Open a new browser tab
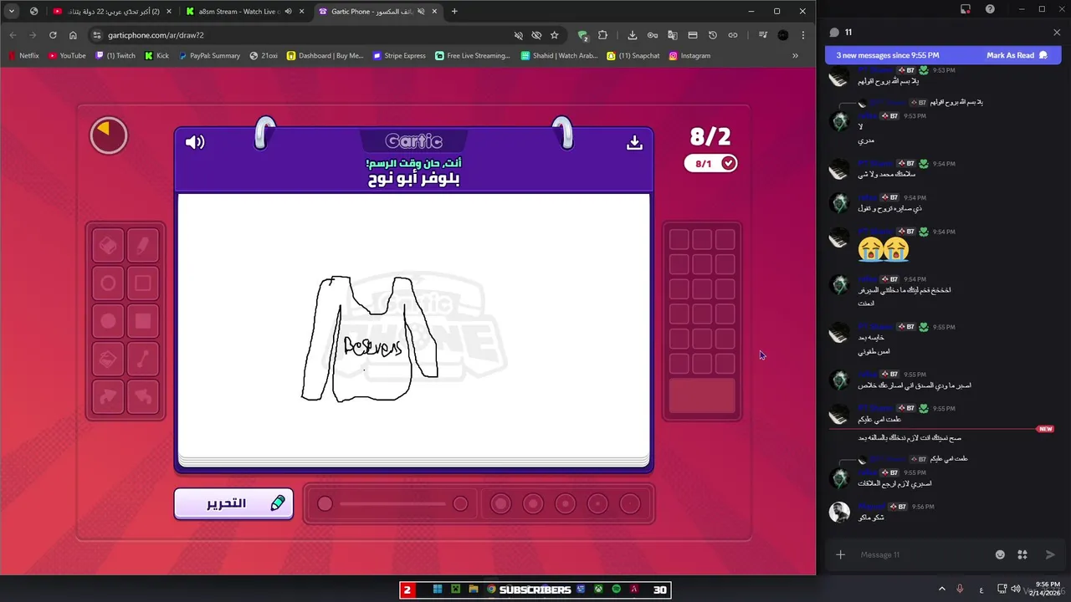Image resolution: width=1071 pixels, height=602 pixels. coord(454,12)
